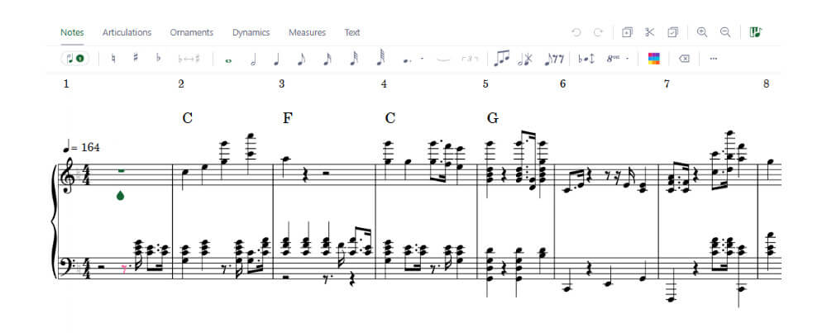Click the zoom in magnifier
827x333 pixels.
click(x=702, y=32)
